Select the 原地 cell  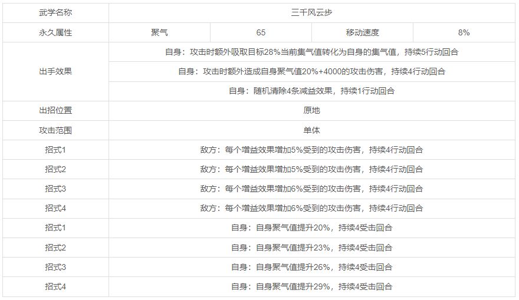311,110
